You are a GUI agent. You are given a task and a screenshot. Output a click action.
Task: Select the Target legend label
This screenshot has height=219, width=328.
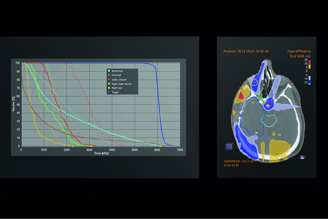(115, 92)
